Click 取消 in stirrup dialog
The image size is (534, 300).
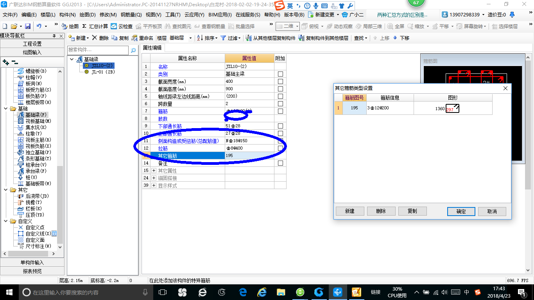point(492,211)
